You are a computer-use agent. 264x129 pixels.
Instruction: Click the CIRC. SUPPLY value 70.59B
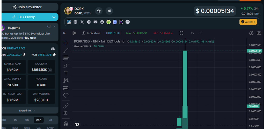12,85
